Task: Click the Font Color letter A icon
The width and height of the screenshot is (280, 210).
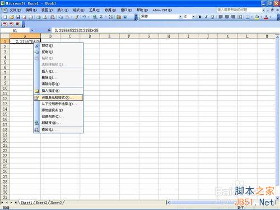Action: 267,17
